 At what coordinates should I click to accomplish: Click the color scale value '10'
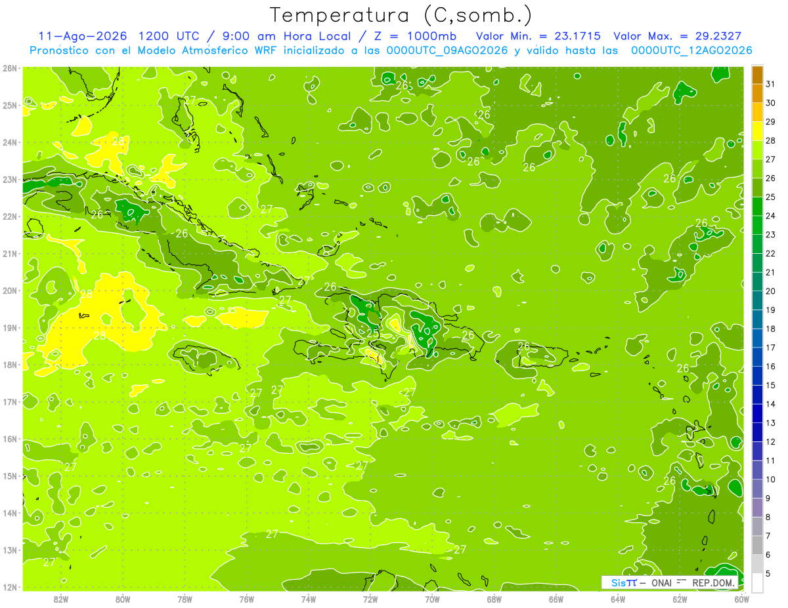click(x=770, y=479)
